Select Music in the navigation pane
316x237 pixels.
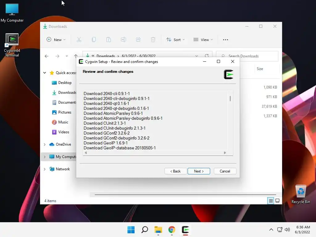(60, 122)
